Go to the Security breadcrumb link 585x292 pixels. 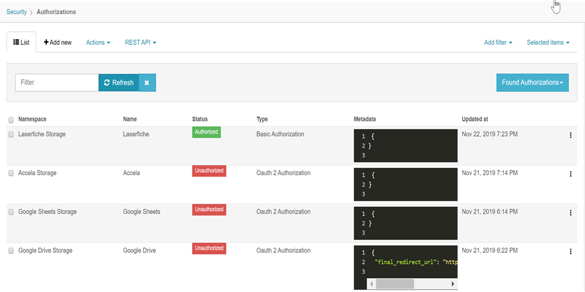tap(16, 12)
